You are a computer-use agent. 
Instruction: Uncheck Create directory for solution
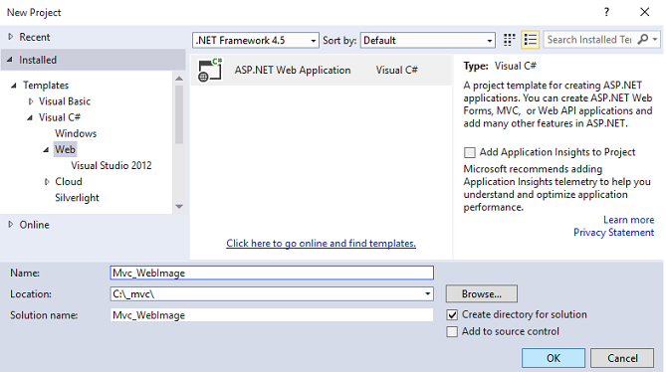(452, 314)
